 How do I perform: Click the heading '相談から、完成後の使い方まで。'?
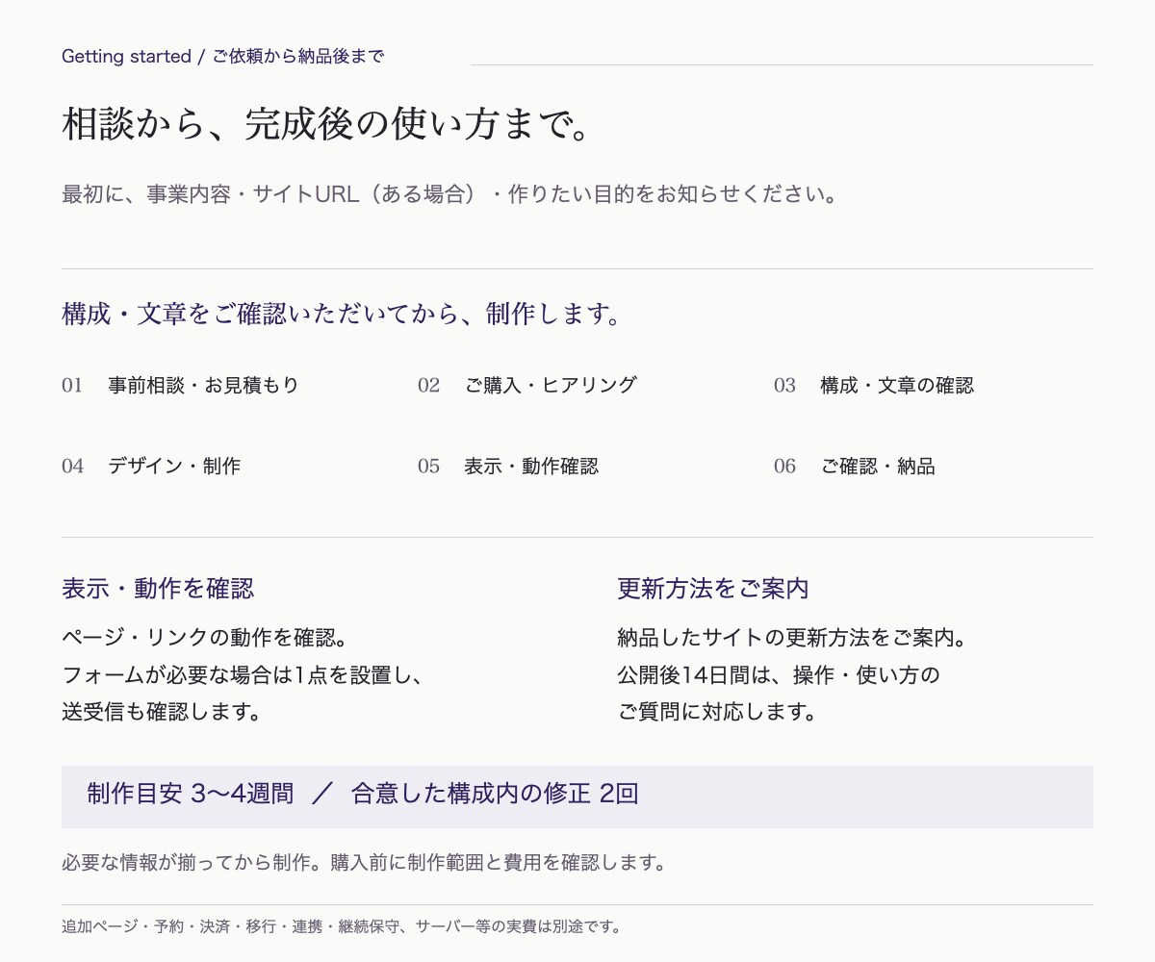click(326, 125)
